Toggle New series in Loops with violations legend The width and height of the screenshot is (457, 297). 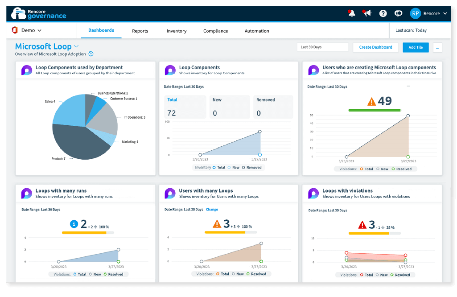(x=382, y=275)
